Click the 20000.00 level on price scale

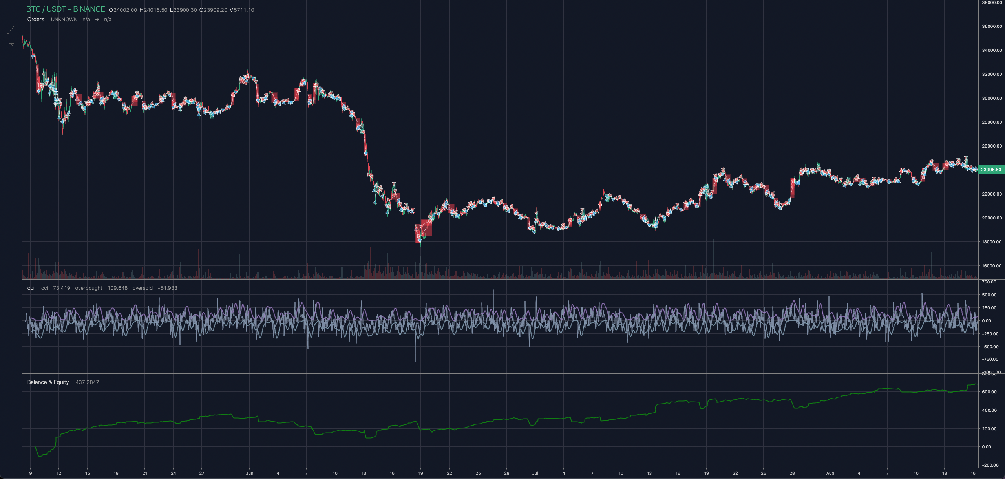tap(992, 218)
